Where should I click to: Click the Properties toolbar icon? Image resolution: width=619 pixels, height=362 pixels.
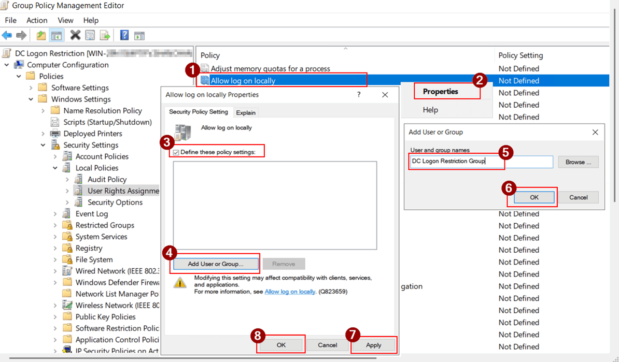click(90, 36)
